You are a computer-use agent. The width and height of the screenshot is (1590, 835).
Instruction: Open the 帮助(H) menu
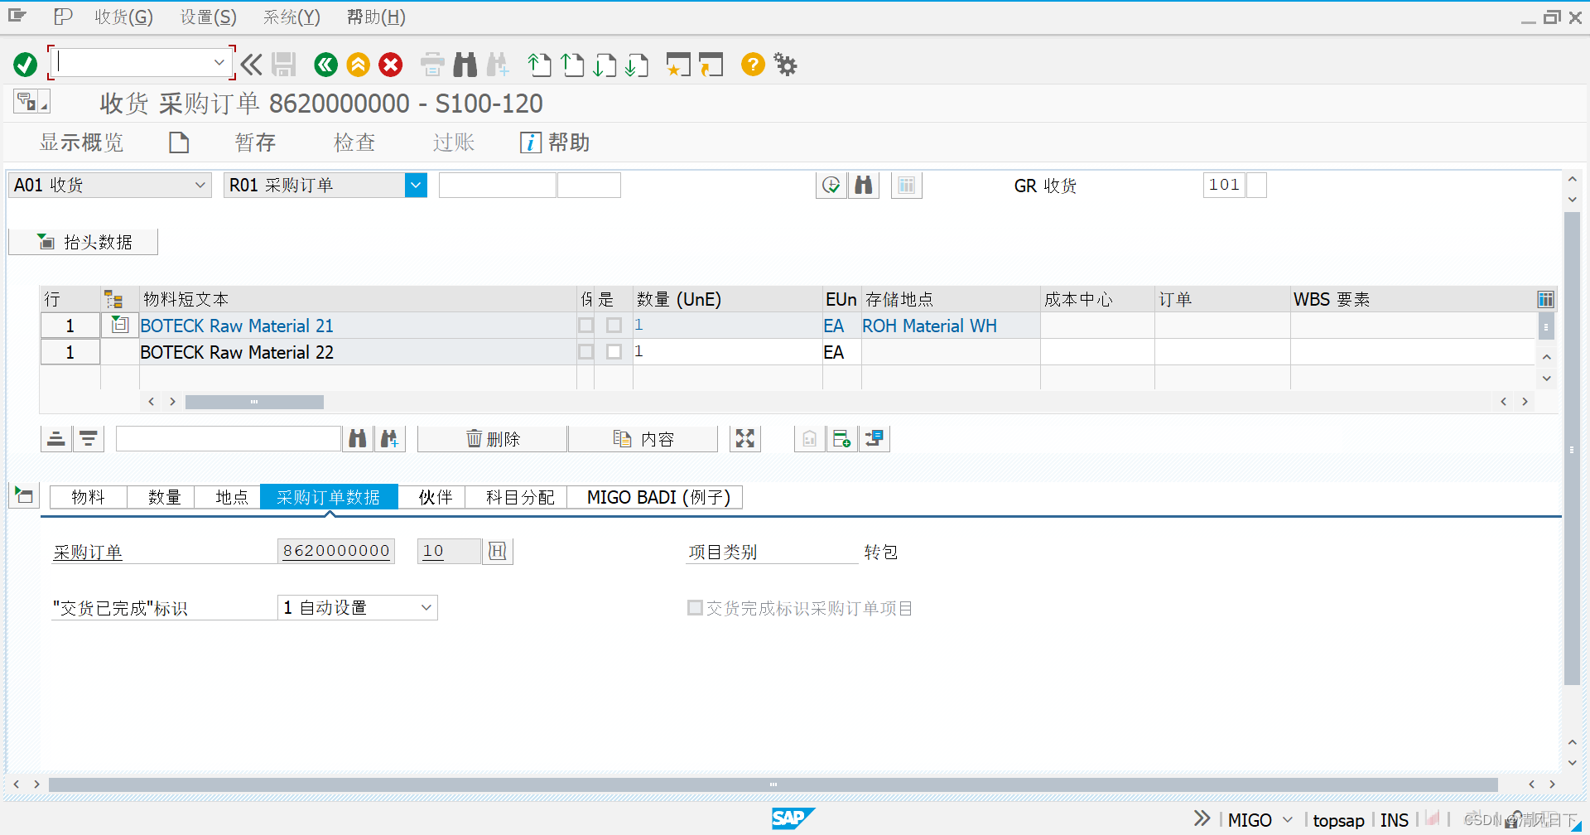coord(376,17)
